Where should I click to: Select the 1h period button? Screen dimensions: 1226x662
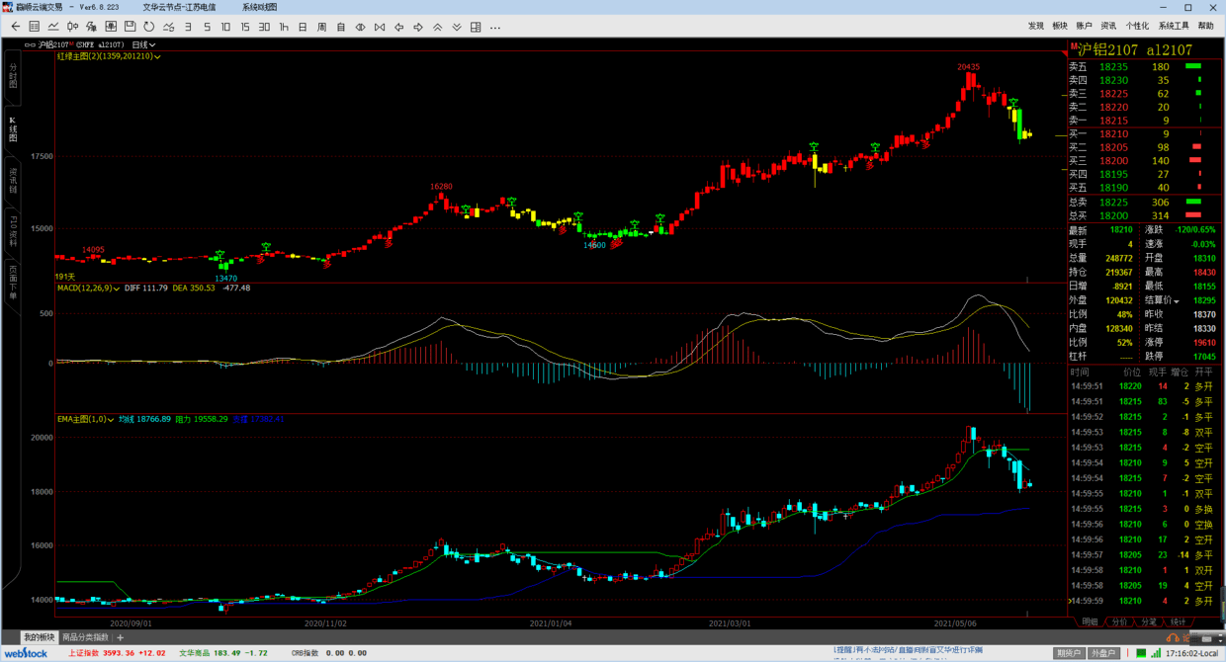click(x=284, y=27)
